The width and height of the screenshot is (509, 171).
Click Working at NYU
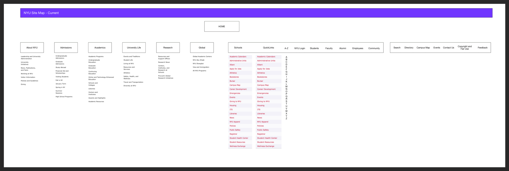pos(27,74)
